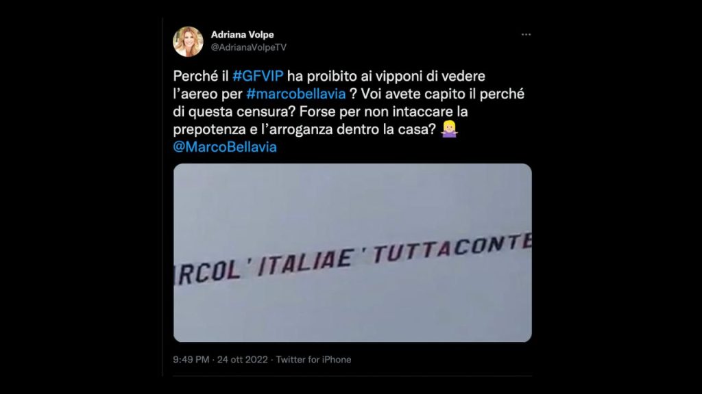
Task: Click the Adriana Volpe display name
Action: pyautogui.click(x=242, y=34)
